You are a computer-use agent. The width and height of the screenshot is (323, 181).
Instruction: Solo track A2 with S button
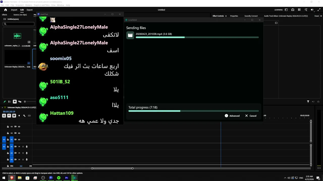(23, 153)
